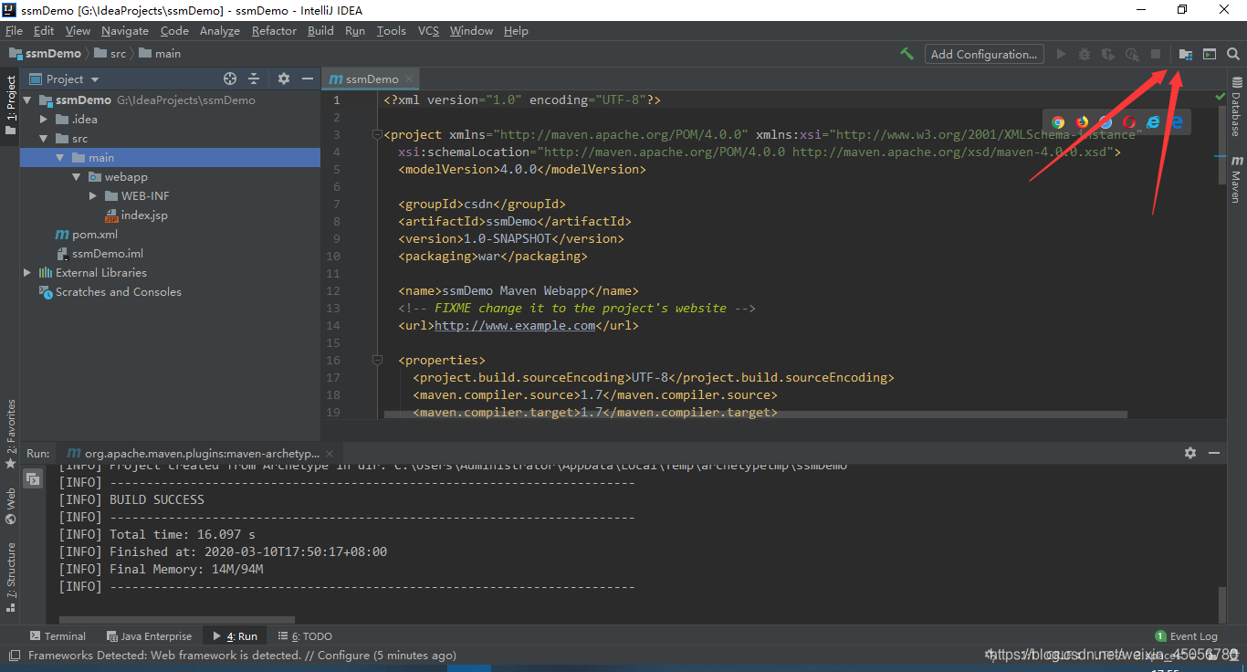The height and width of the screenshot is (672, 1247).
Task: Switch to the Terminal tab
Action: pyautogui.click(x=58, y=636)
